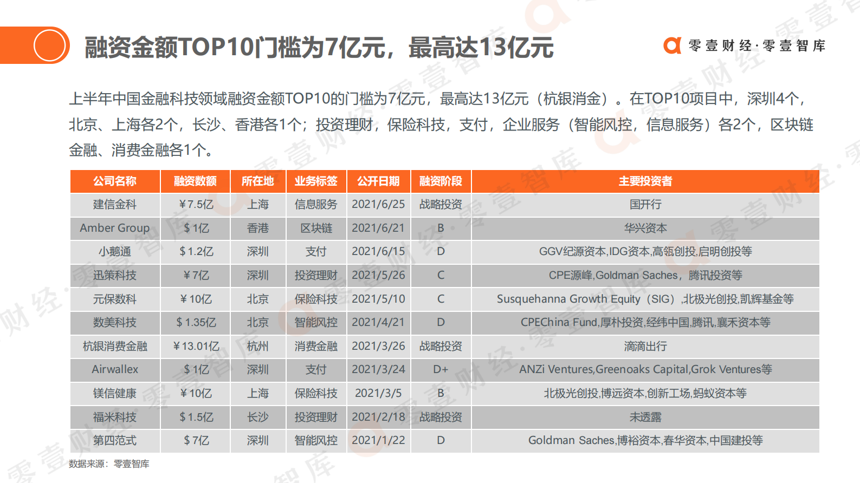Screen dimensions: 860x483
Task: Click the CPE源峰 investors cell
Action: point(645,275)
